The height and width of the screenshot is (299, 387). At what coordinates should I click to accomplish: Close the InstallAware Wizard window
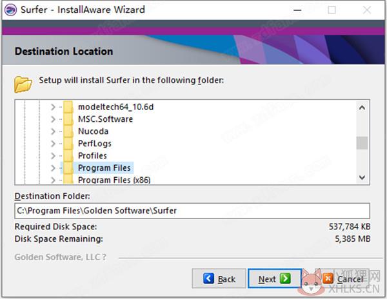point(367,10)
